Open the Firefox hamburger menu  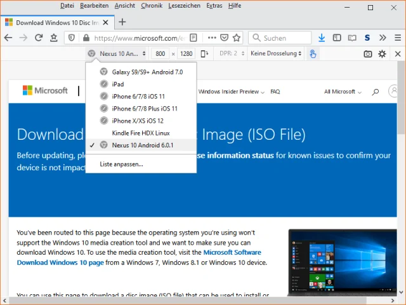(397, 38)
